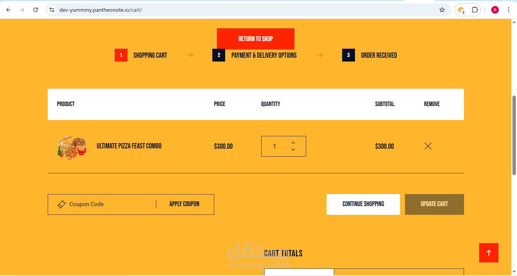Click the Cart Totals heading
The width and height of the screenshot is (517, 276).
pos(283,253)
